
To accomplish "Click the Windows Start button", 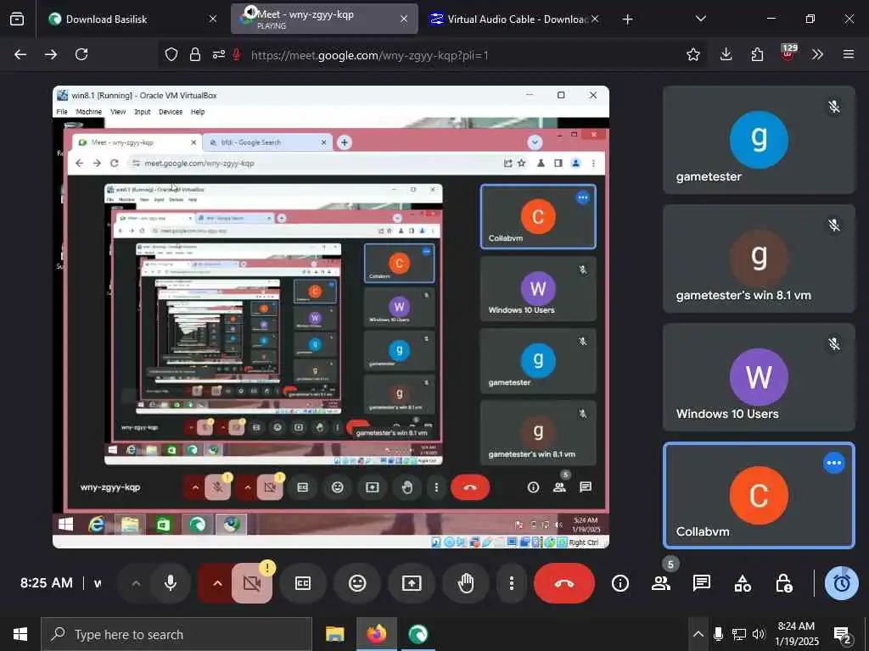I will pos(20,634).
